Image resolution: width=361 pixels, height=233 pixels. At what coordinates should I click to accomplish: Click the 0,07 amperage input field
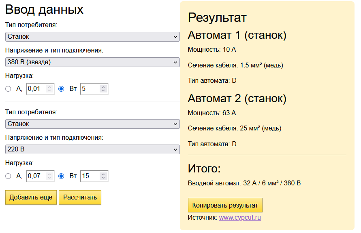point(40,176)
